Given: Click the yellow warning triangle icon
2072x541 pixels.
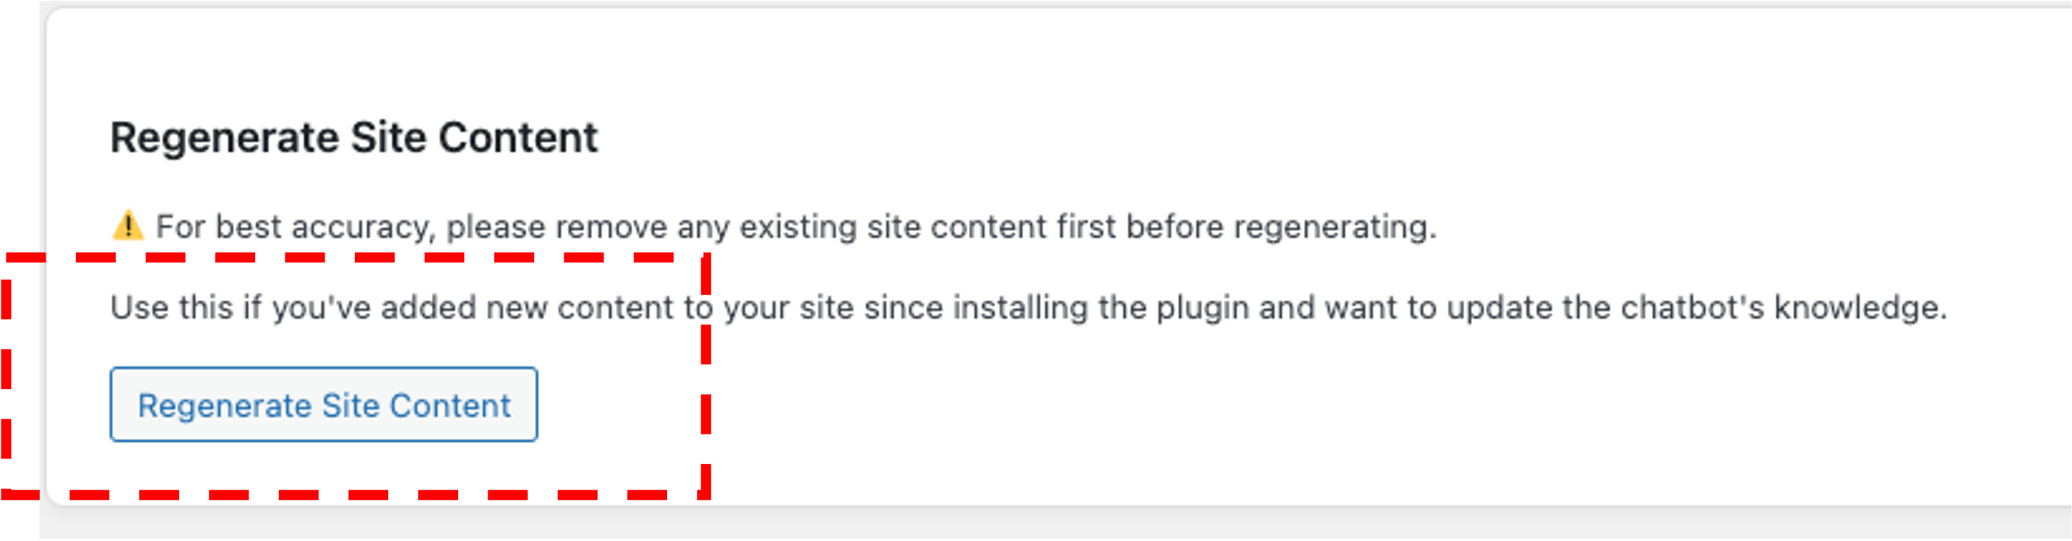Looking at the screenshot, I should (128, 225).
